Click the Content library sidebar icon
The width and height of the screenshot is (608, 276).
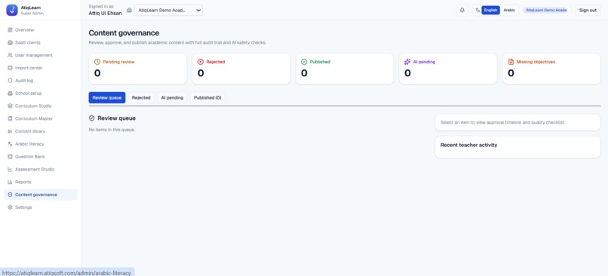coord(10,131)
